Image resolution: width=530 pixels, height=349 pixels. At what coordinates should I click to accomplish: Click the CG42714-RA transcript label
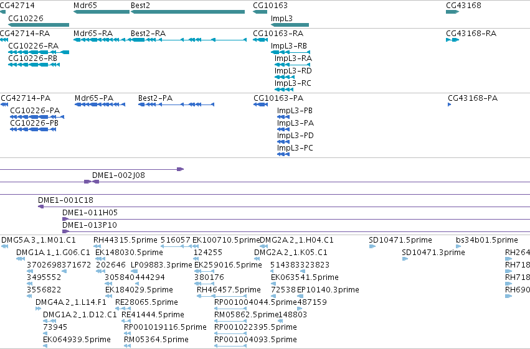pyautogui.click(x=25, y=34)
